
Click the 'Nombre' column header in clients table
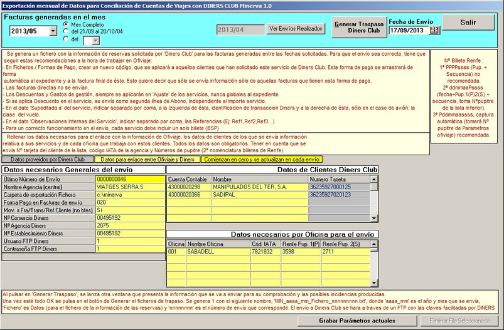(260, 179)
